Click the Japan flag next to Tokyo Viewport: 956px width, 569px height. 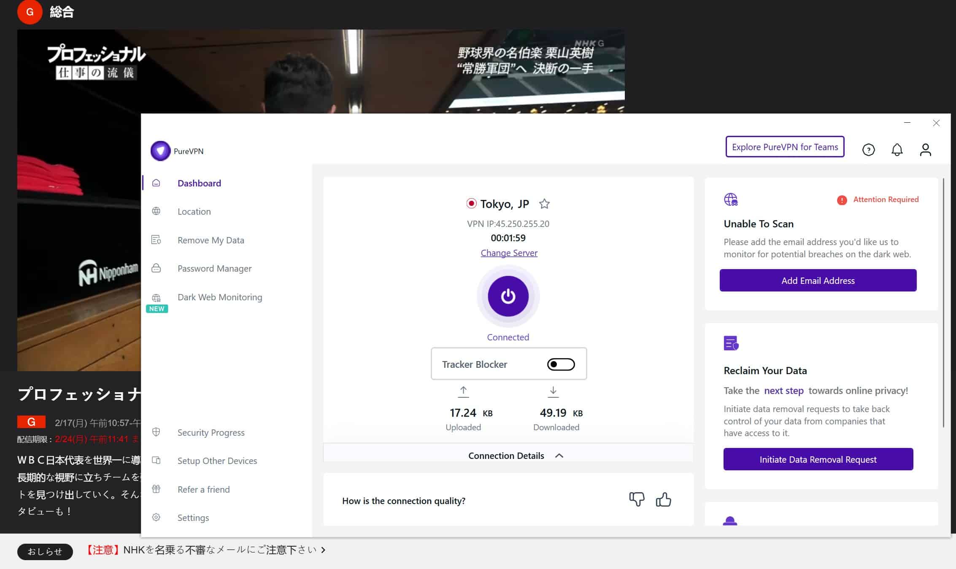click(x=471, y=204)
